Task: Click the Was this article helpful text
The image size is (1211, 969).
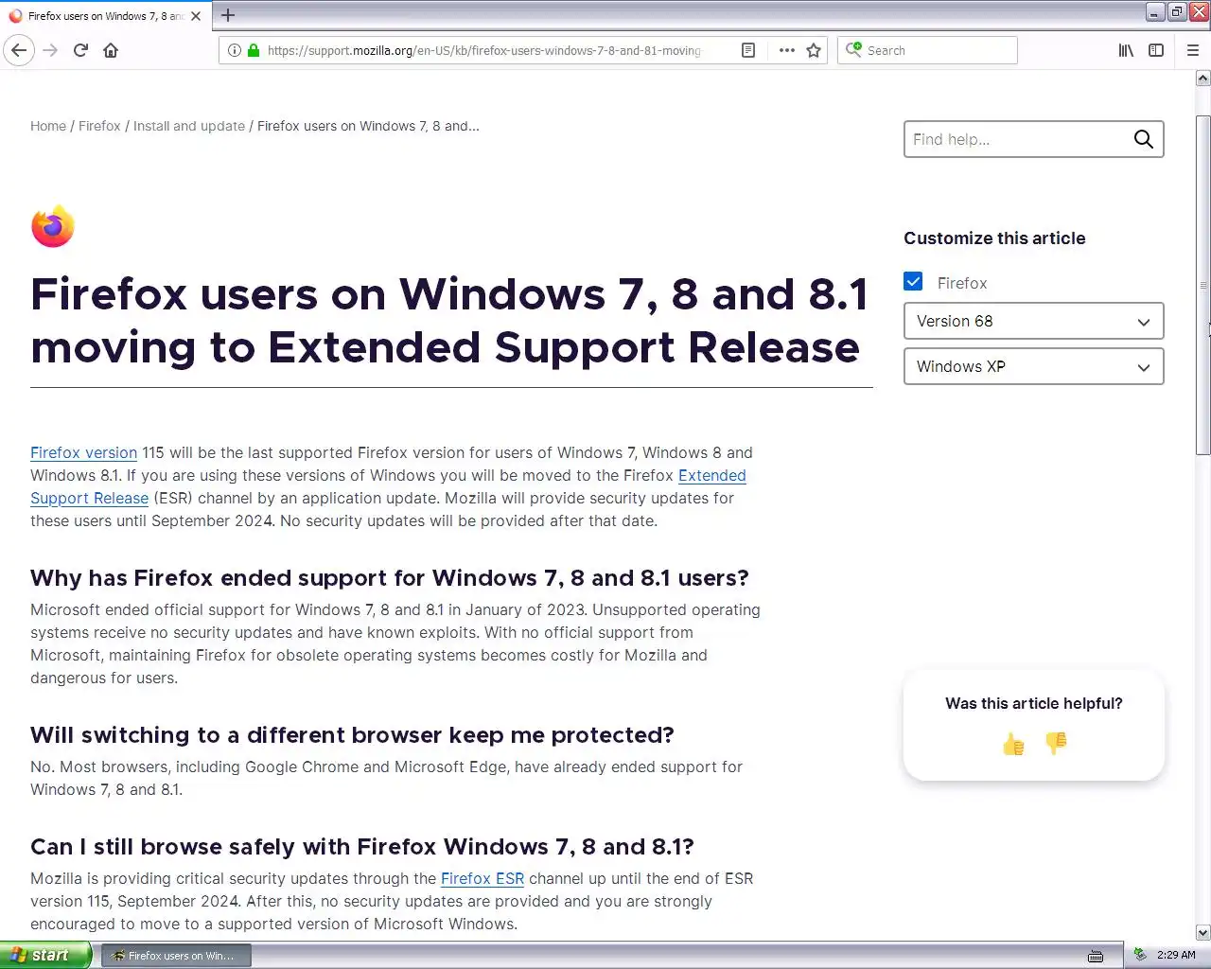Action: 1033,703
